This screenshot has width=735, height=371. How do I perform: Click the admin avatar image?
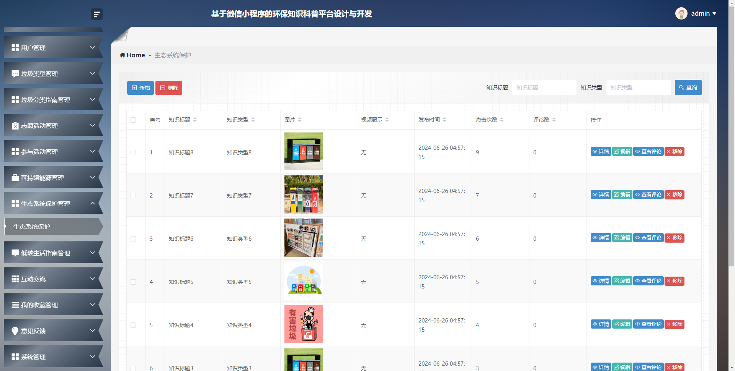pos(681,13)
